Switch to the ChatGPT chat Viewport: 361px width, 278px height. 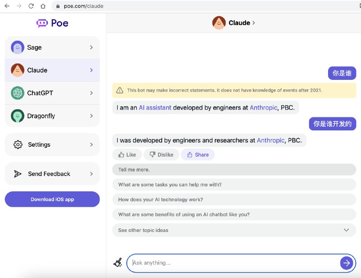[52, 93]
